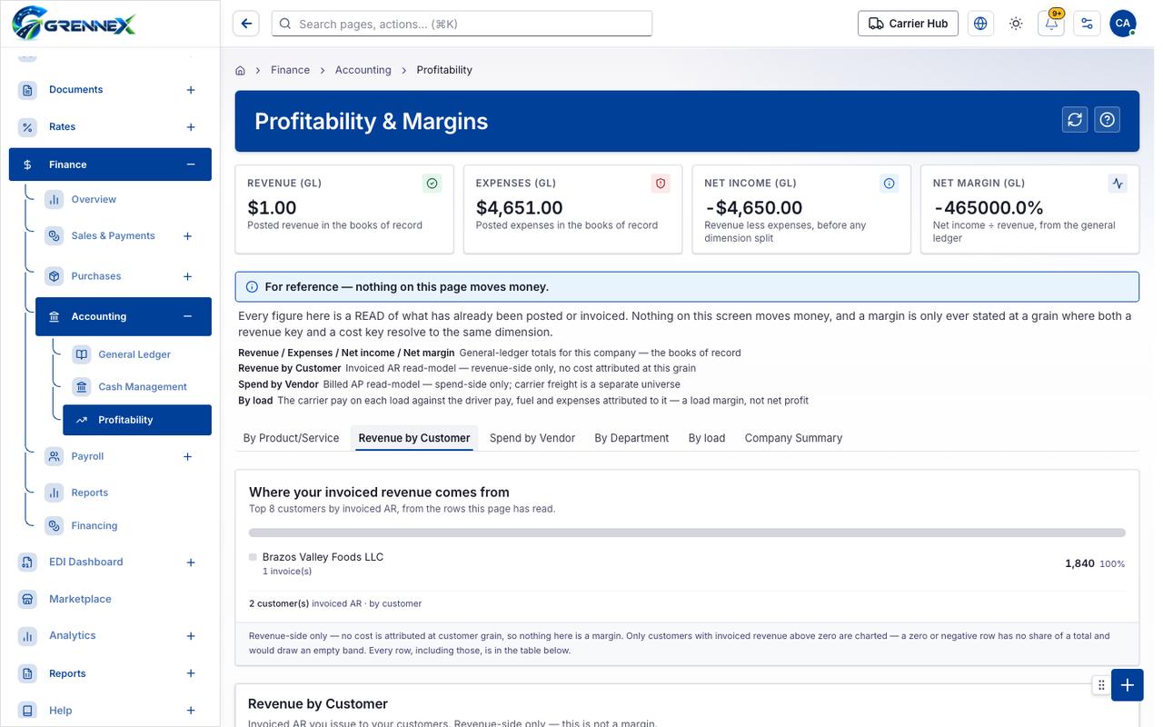
Task: Click the Revenue (GL) check icon
Action: [x=432, y=184]
